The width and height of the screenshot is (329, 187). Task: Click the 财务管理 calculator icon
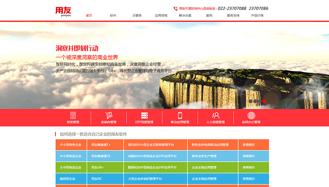73,116
